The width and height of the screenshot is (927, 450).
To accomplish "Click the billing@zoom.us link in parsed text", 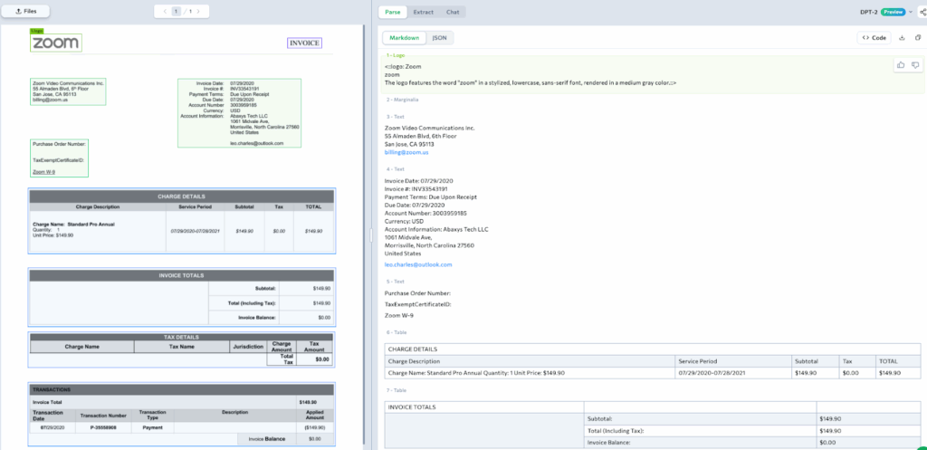I will tap(406, 152).
